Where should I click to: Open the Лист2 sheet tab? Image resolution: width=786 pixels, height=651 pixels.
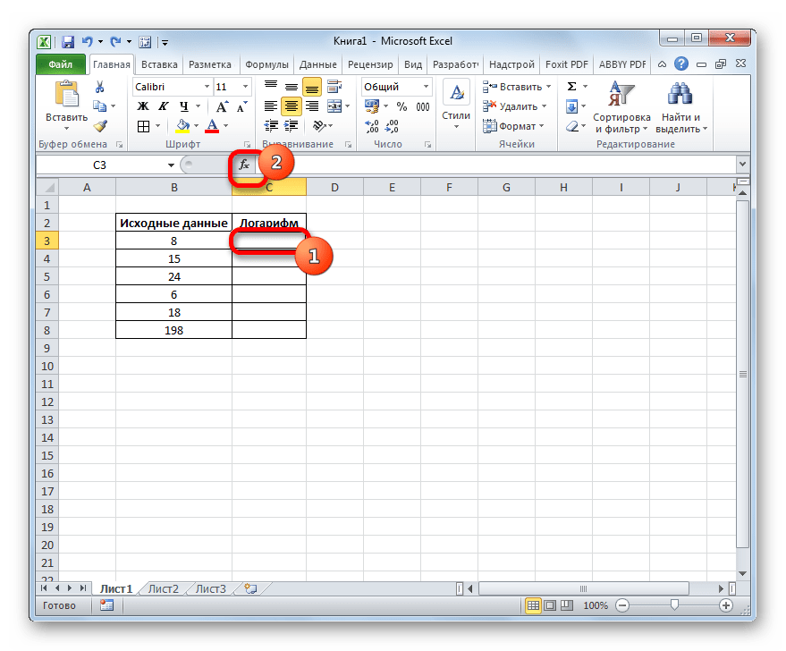[x=164, y=588]
